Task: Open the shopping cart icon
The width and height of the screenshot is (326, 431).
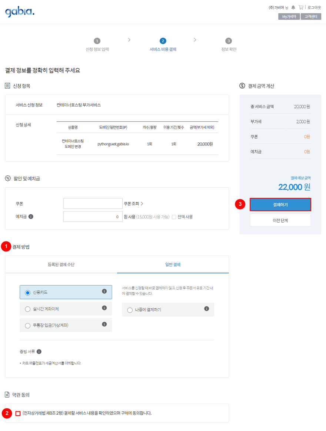Action: click(301, 7)
